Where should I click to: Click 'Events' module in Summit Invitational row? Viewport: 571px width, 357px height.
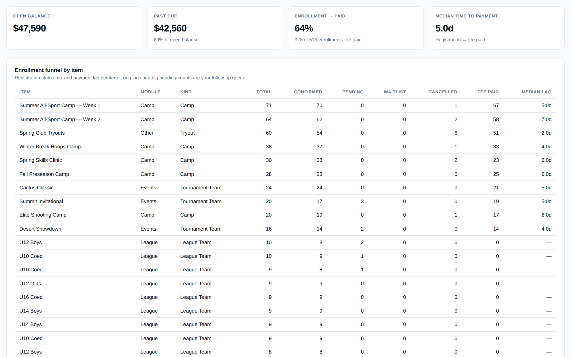148,202
